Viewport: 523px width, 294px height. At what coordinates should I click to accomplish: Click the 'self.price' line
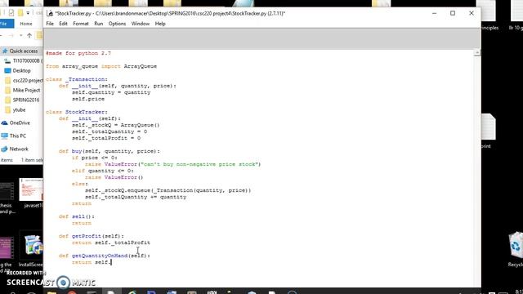[x=88, y=99]
